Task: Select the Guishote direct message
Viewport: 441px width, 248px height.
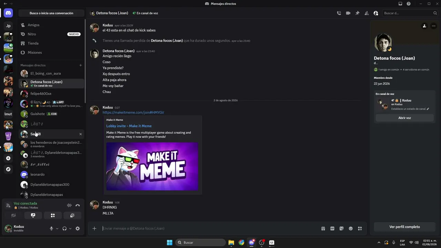Action: coord(51,114)
